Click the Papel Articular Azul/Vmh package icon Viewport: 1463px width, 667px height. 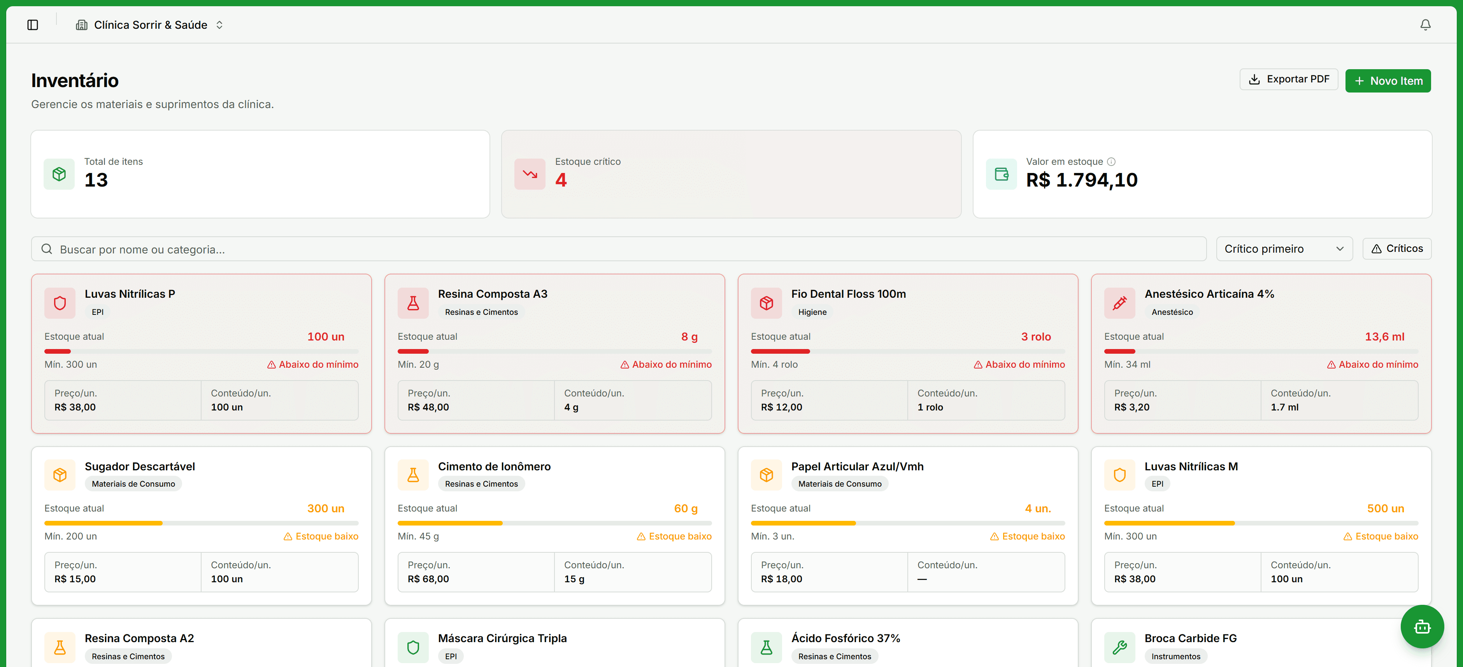coord(766,475)
